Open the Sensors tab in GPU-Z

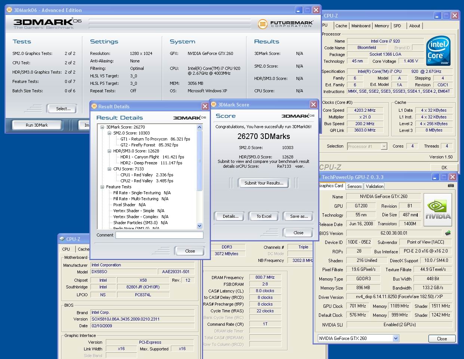point(354,186)
